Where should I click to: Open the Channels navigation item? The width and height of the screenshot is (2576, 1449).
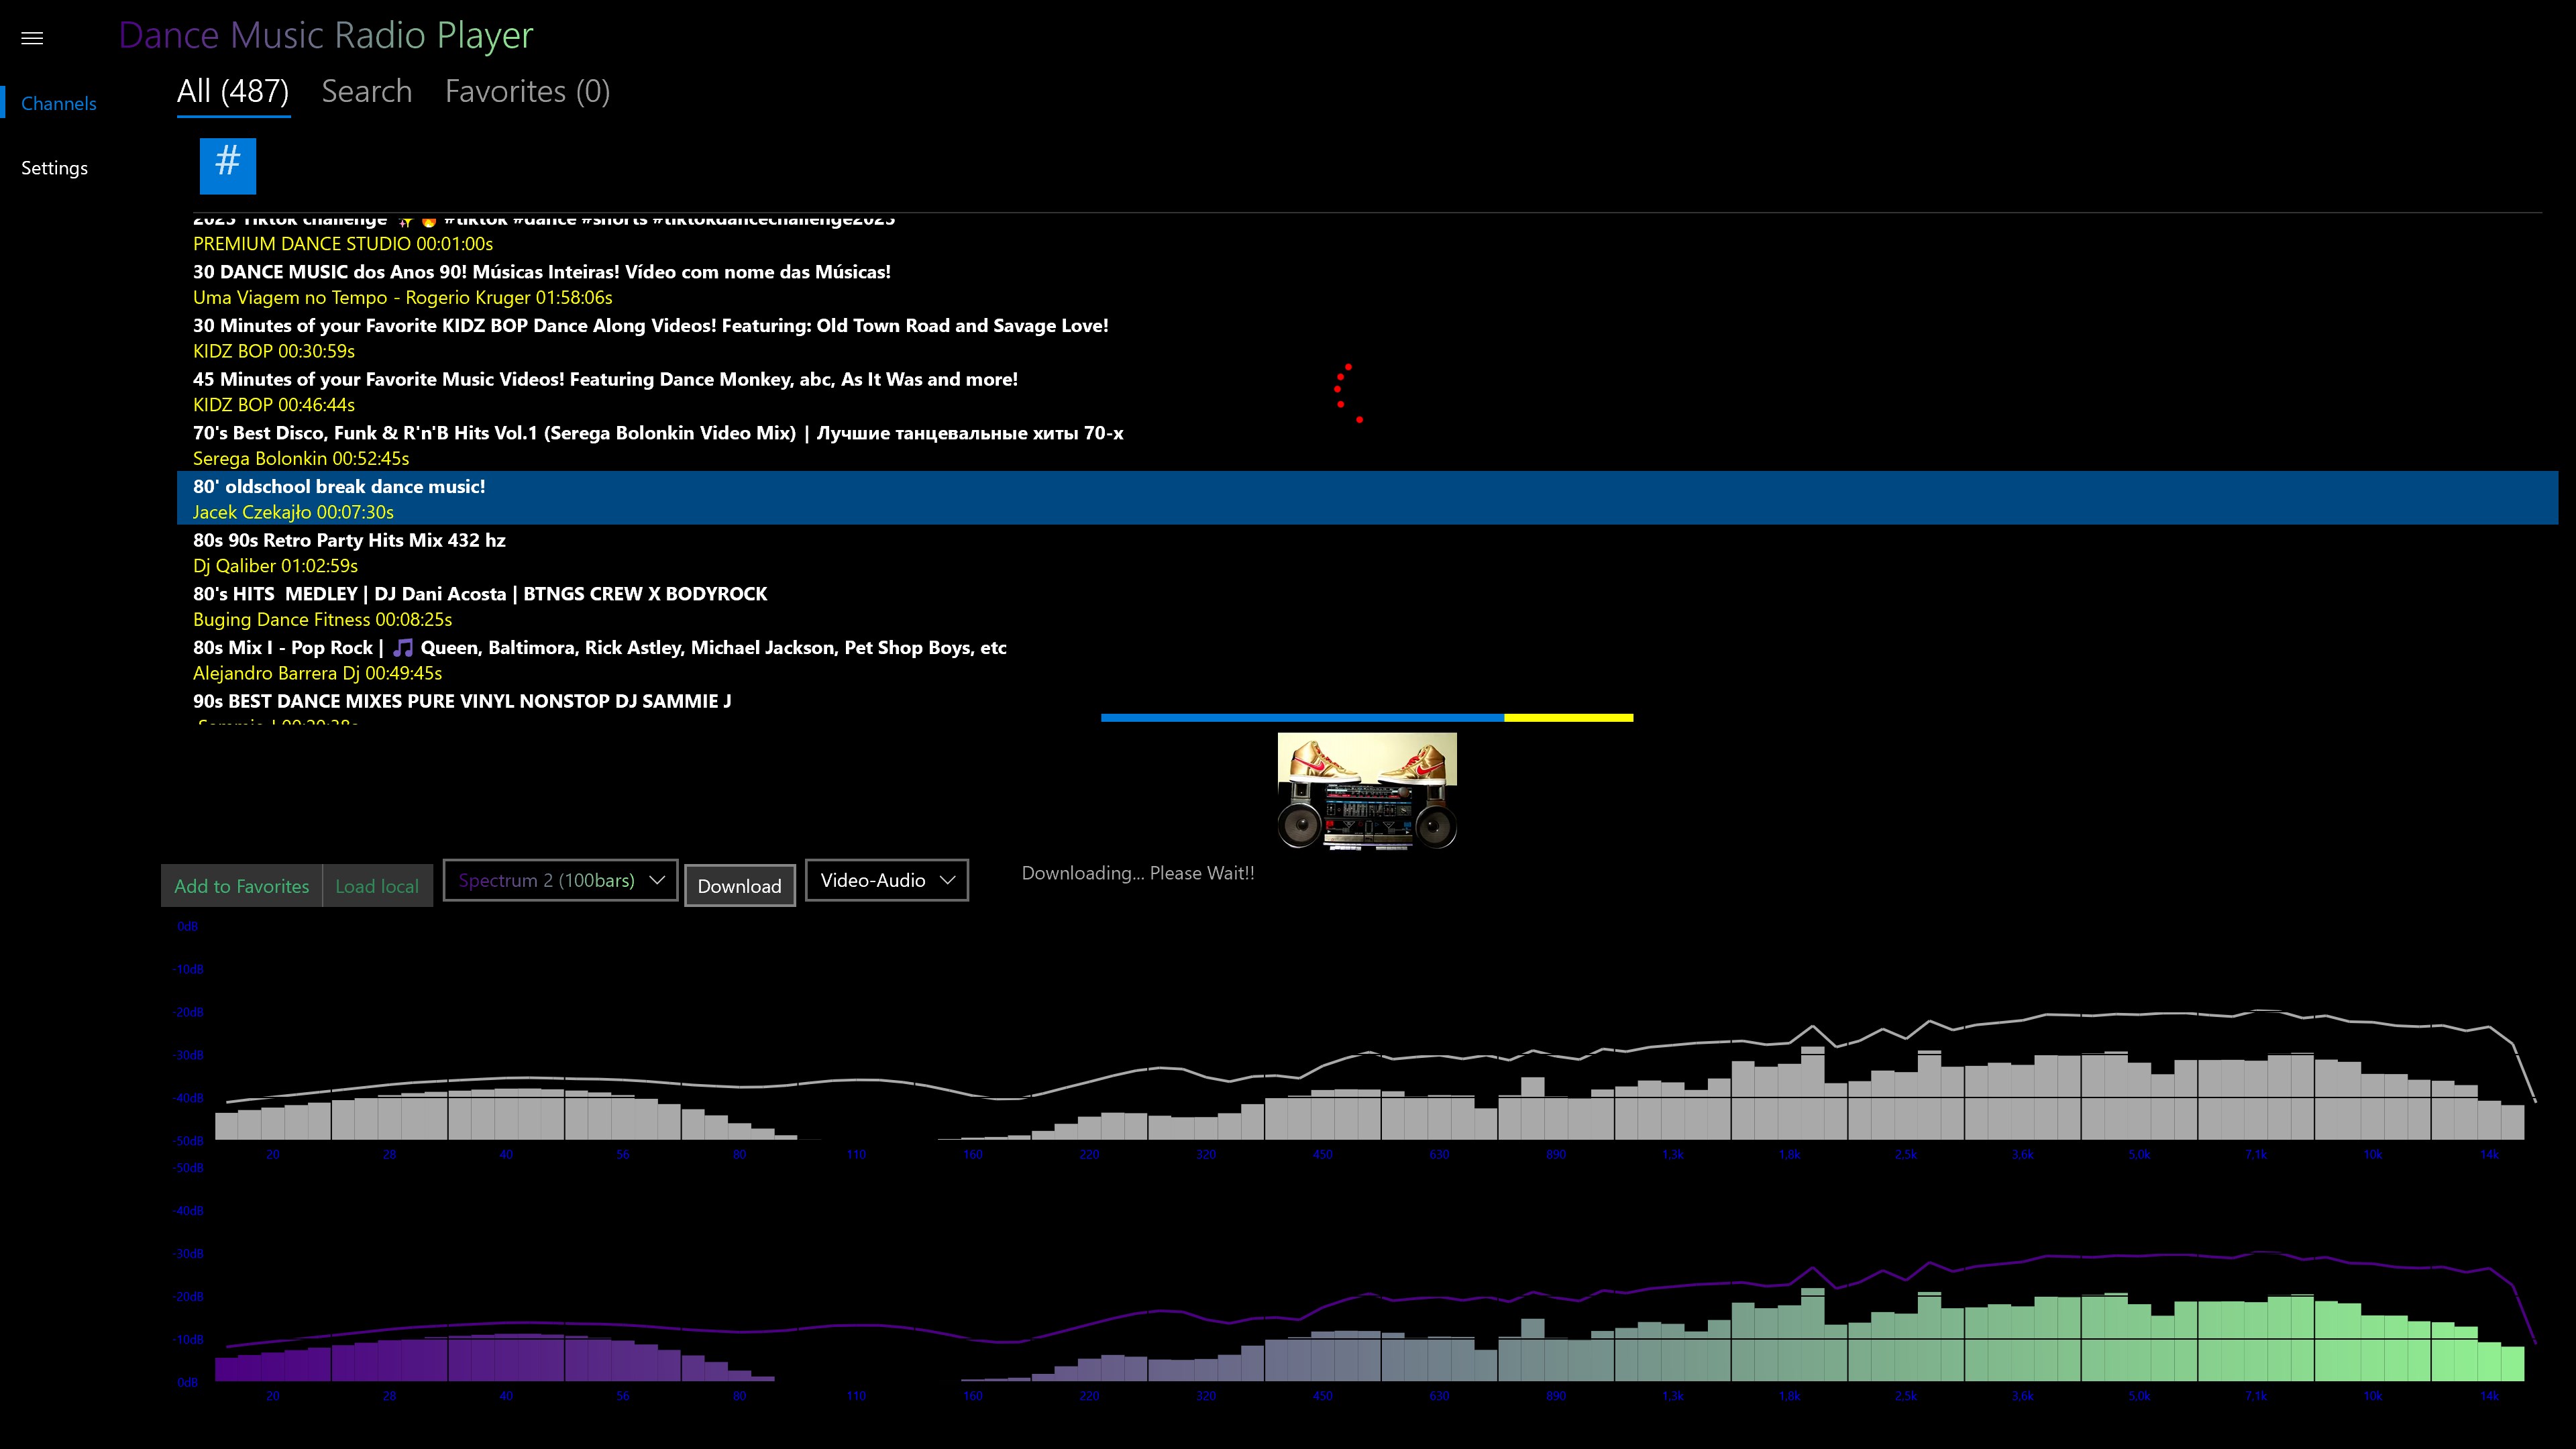click(59, 104)
